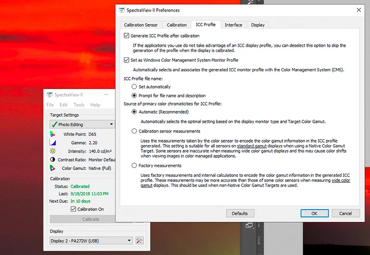Toggle the Calibration On checkbox
The image size is (370, 255).
coord(73,209)
